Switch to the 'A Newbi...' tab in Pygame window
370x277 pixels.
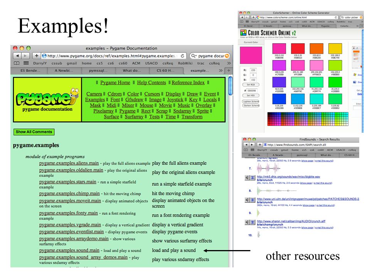(x=64, y=70)
